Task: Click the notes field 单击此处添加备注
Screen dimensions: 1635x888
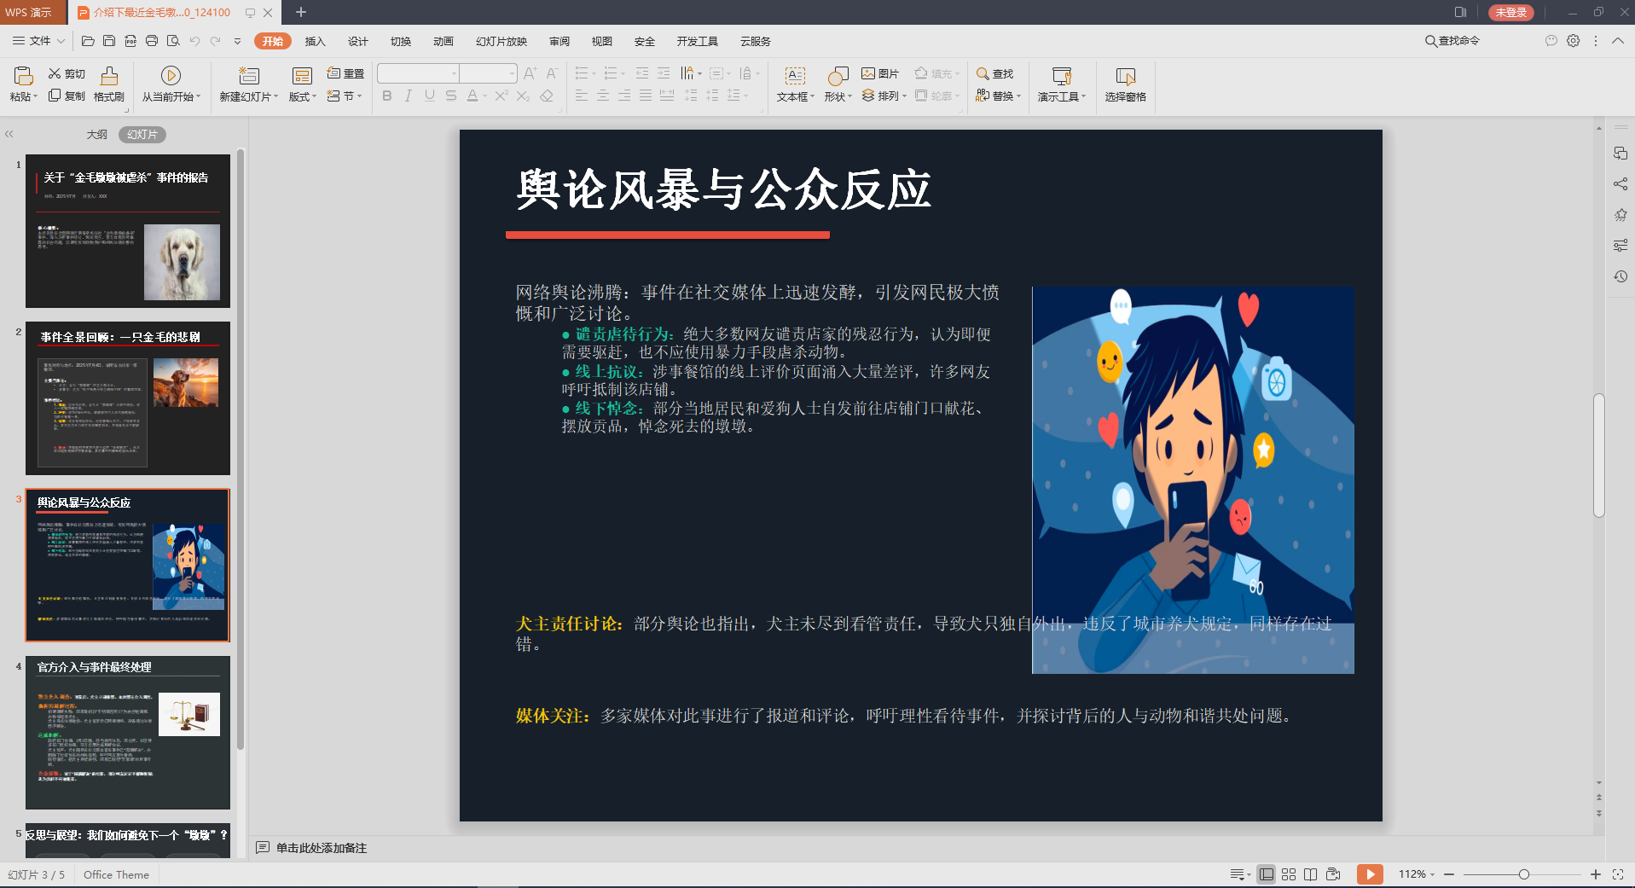Action: point(322,848)
